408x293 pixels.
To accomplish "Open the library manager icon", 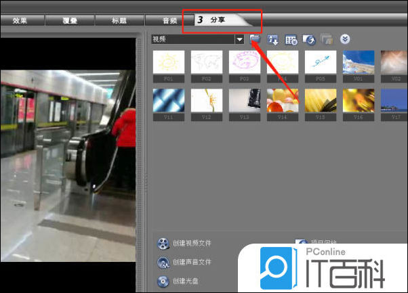I will pos(291,40).
